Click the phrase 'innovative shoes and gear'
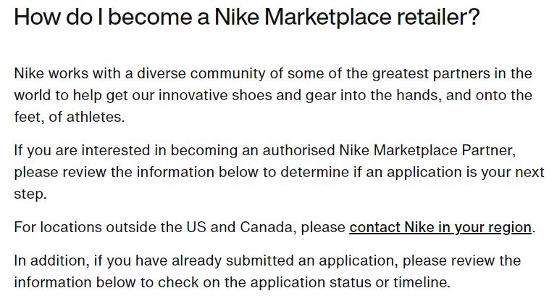Screen dimensions: 557x304 tap(248, 95)
